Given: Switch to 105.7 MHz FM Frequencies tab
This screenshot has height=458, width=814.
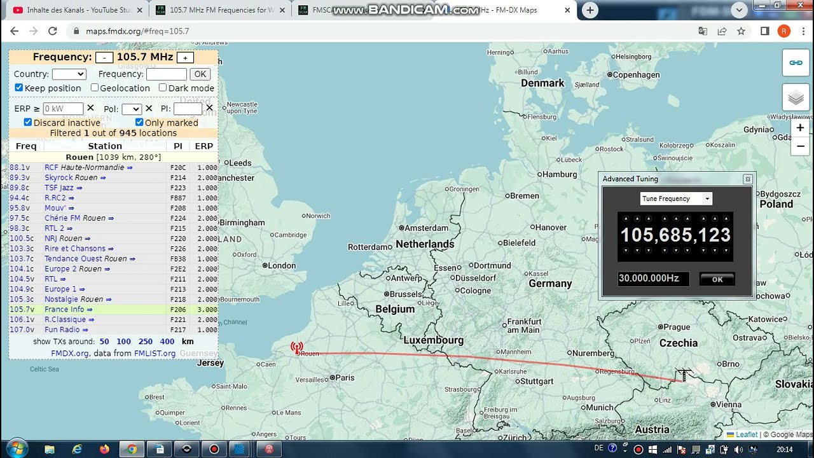Looking at the screenshot, I should coord(219,10).
